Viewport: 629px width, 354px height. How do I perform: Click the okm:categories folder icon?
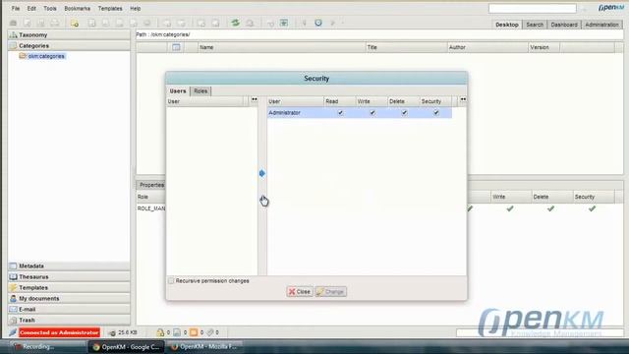[x=23, y=56]
